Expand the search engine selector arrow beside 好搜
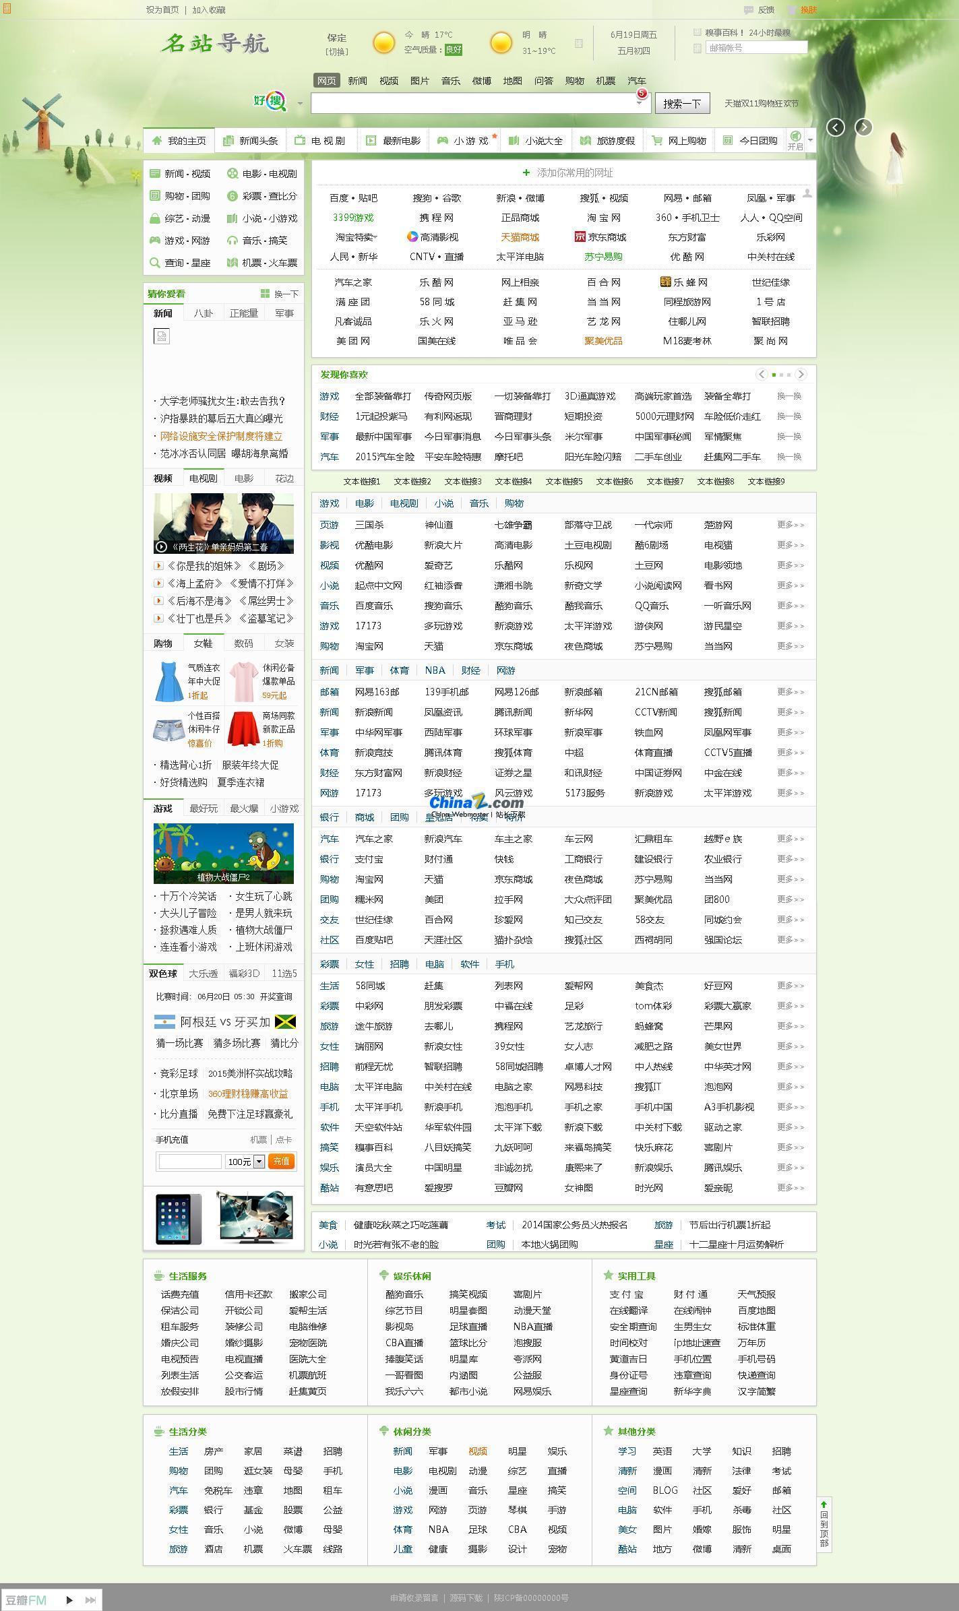Viewport: 959px width, 1611px height. (x=300, y=103)
